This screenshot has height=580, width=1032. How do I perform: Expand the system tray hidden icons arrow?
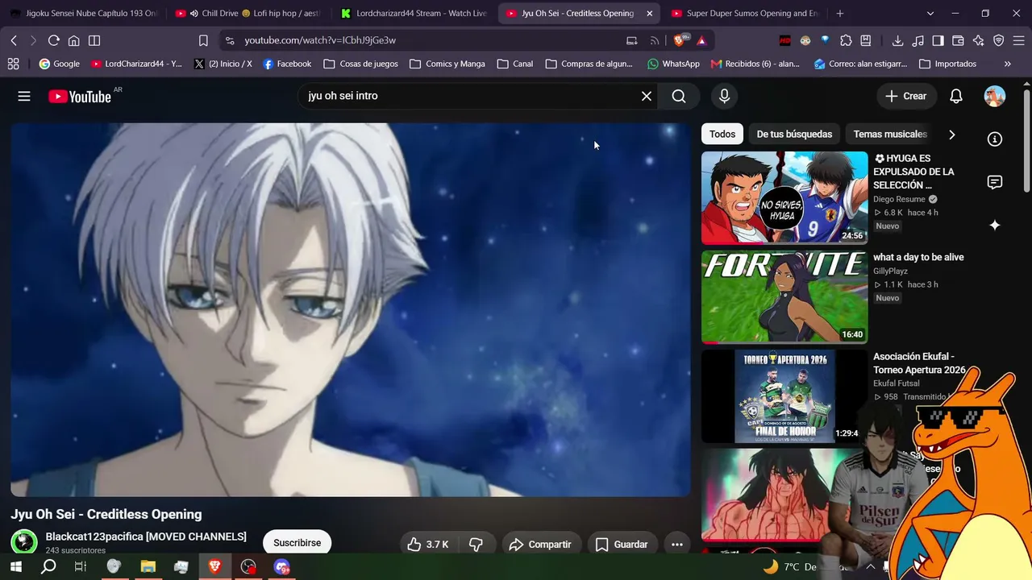(x=870, y=567)
